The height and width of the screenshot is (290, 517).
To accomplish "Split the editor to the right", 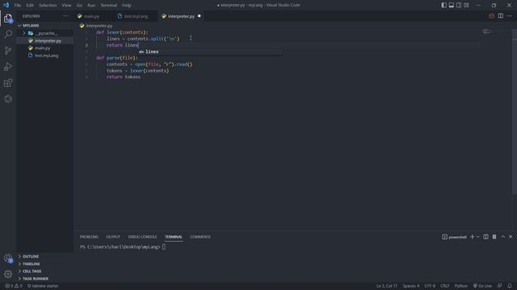I will [501, 16].
